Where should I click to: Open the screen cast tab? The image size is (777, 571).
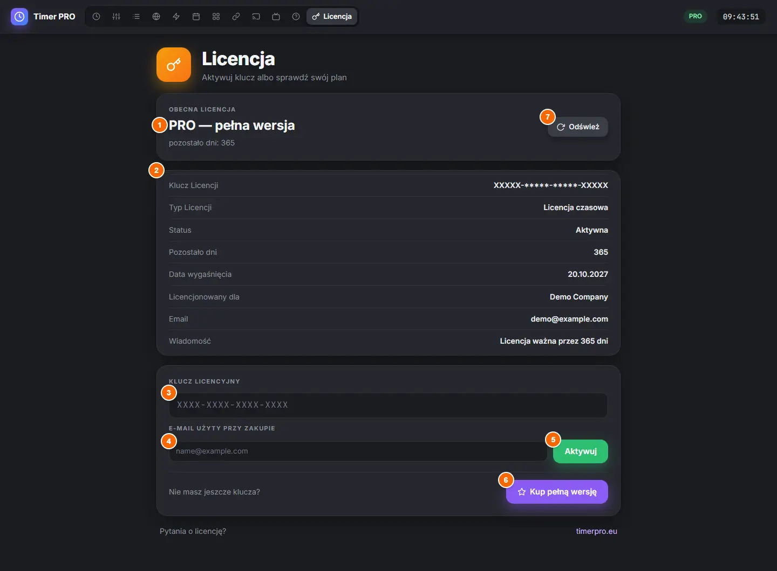[x=256, y=17]
